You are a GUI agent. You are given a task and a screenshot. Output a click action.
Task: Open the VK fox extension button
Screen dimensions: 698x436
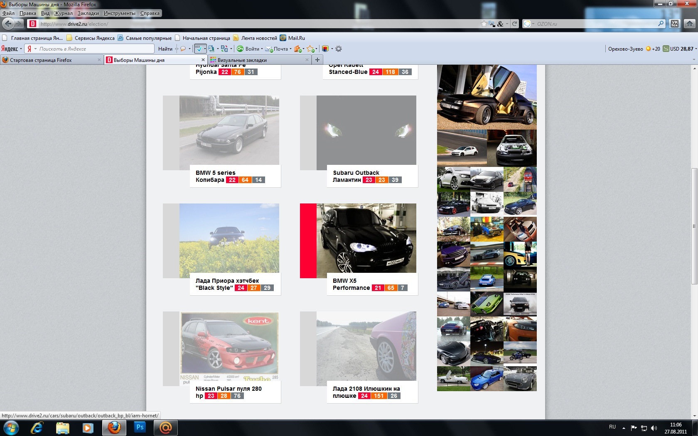pyautogui.click(x=675, y=24)
